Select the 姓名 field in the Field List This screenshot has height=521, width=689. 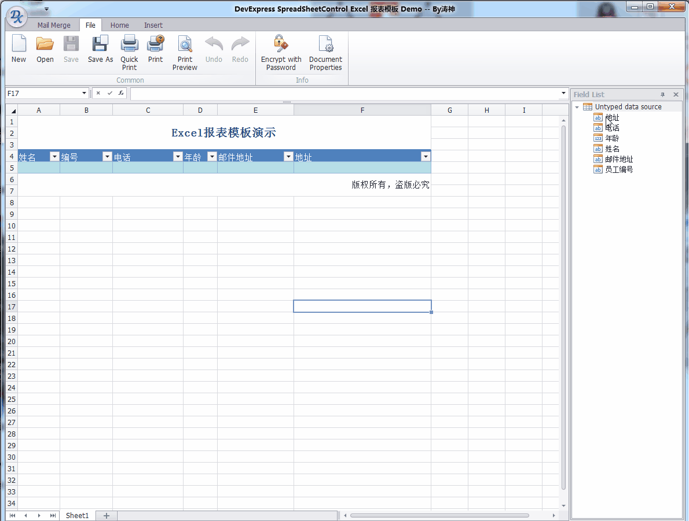point(613,149)
